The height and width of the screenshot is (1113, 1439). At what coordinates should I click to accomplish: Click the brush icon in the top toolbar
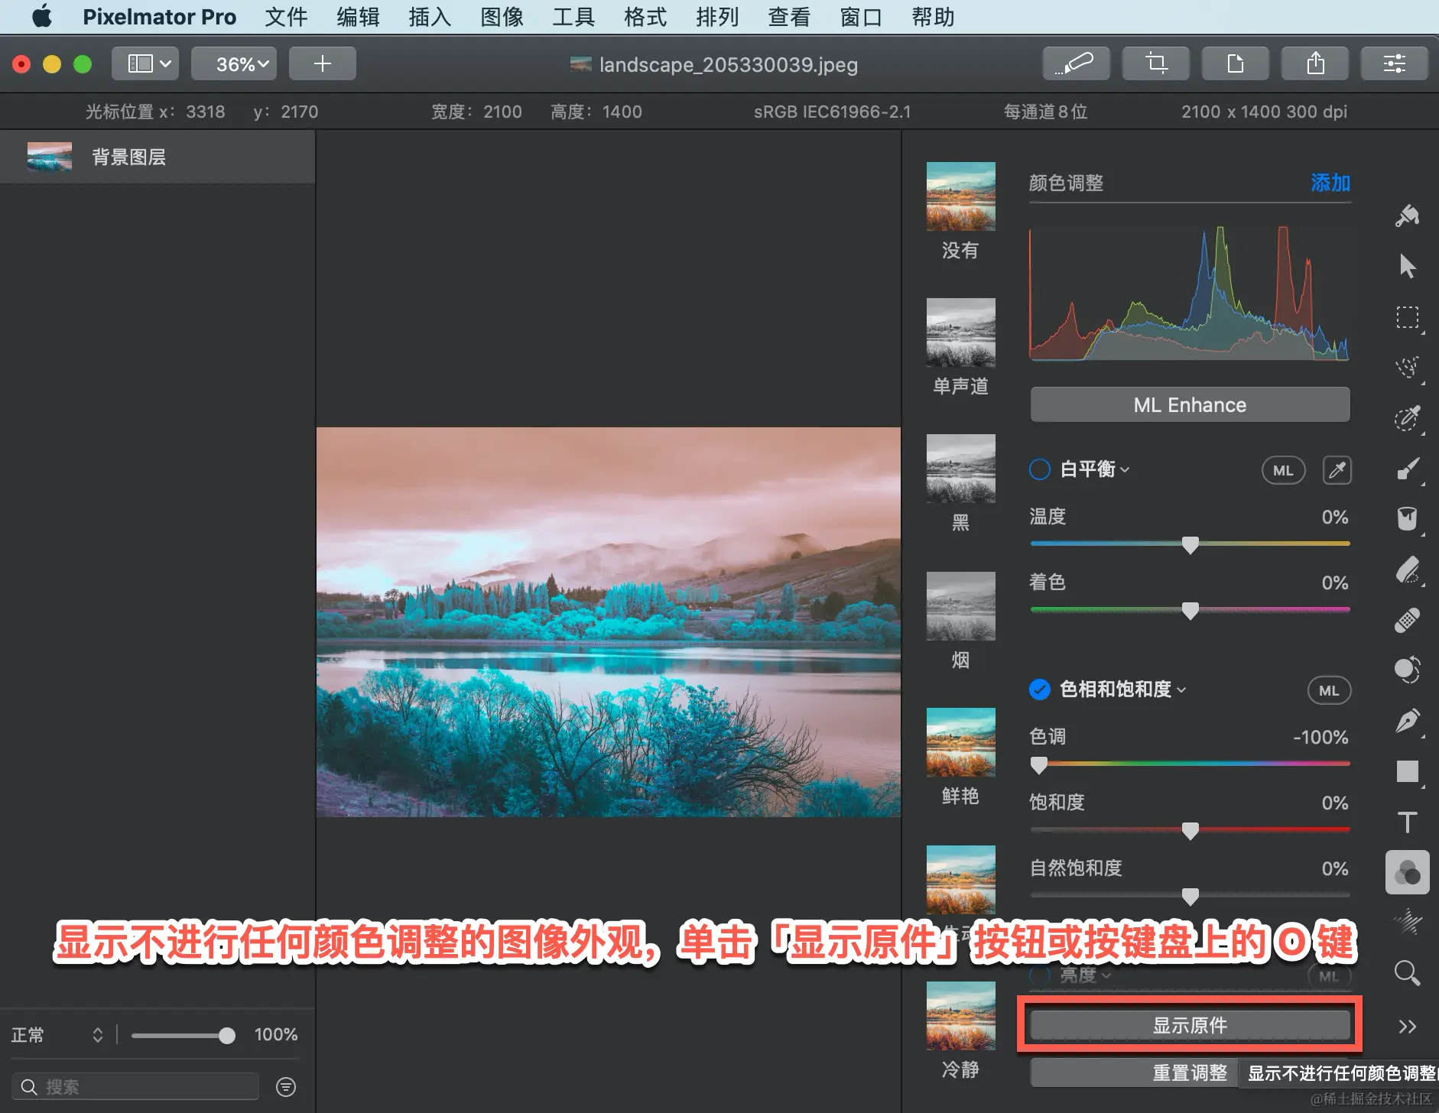(1076, 63)
